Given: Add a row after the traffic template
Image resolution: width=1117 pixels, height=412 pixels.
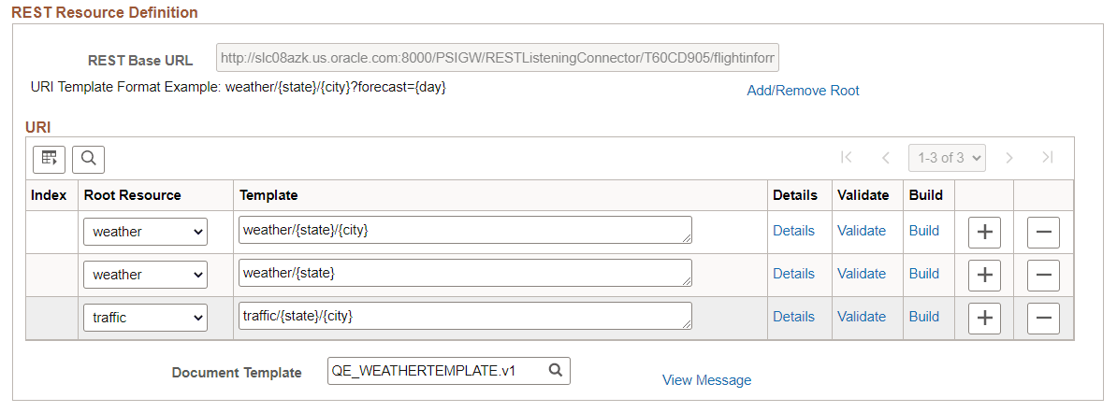Looking at the screenshot, I should click(x=984, y=318).
